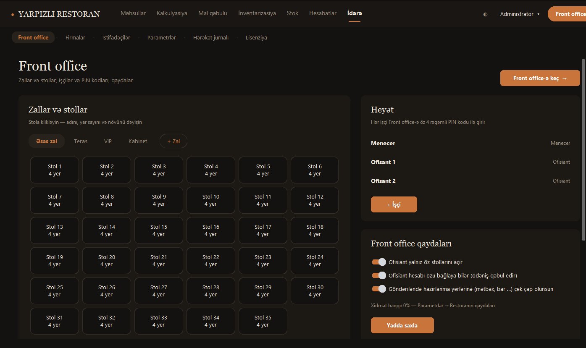
Task: Save rules with 'Yadda saxla' button
Action: [402, 325]
